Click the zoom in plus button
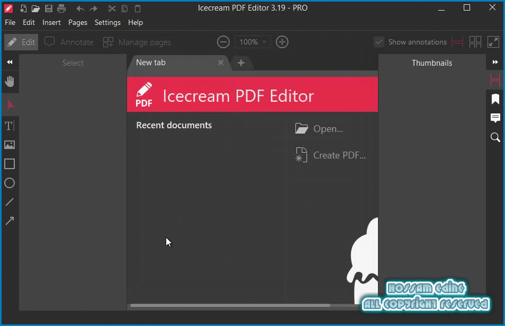The image size is (505, 326). pos(282,42)
